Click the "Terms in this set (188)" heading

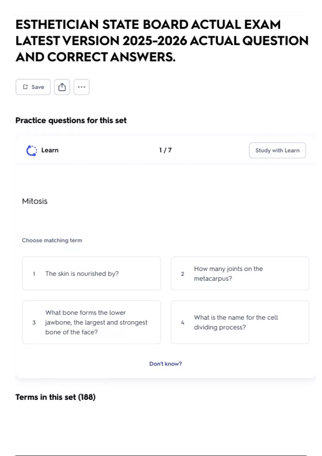(56, 397)
